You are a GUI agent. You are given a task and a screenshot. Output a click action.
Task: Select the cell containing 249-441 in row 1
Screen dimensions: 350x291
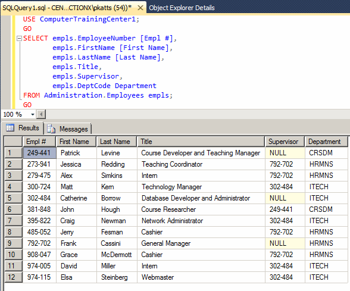tap(39, 153)
